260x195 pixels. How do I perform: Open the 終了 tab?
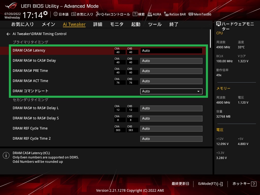[x=174, y=24]
